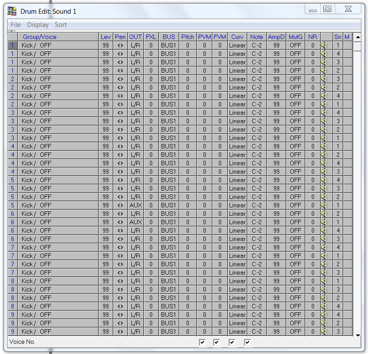
Task: Click the AmpD column header
Action: (x=276, y=37)
